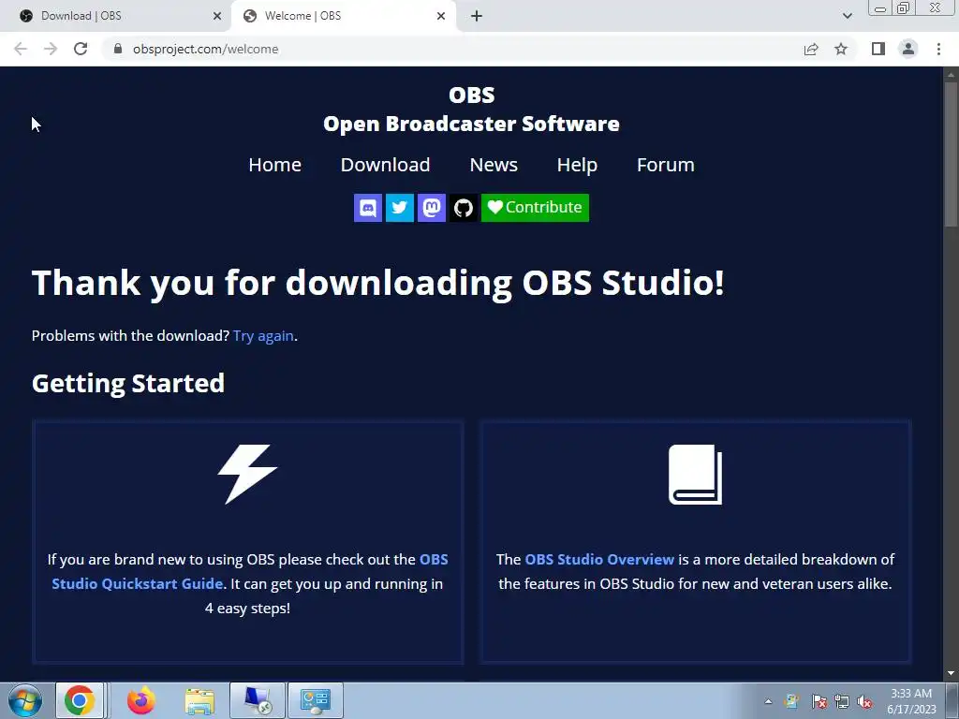Click the scrollbar down arrow
Image resolution: width=959 pixels, height=719 pixels.
pyautogui.click(x=951, y=673)
